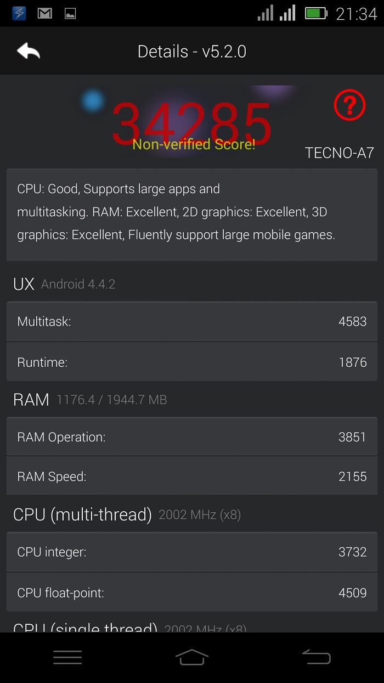
Task: Tap the lightning bolt notification icon
Action: pyautogui.click(x=19, y=13)
